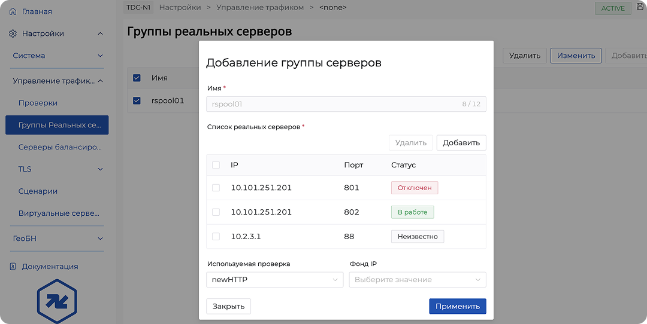Screen dimensions: 647x324
Task: Open the Используемая проверка dropdown
Action: pos(274,280)
